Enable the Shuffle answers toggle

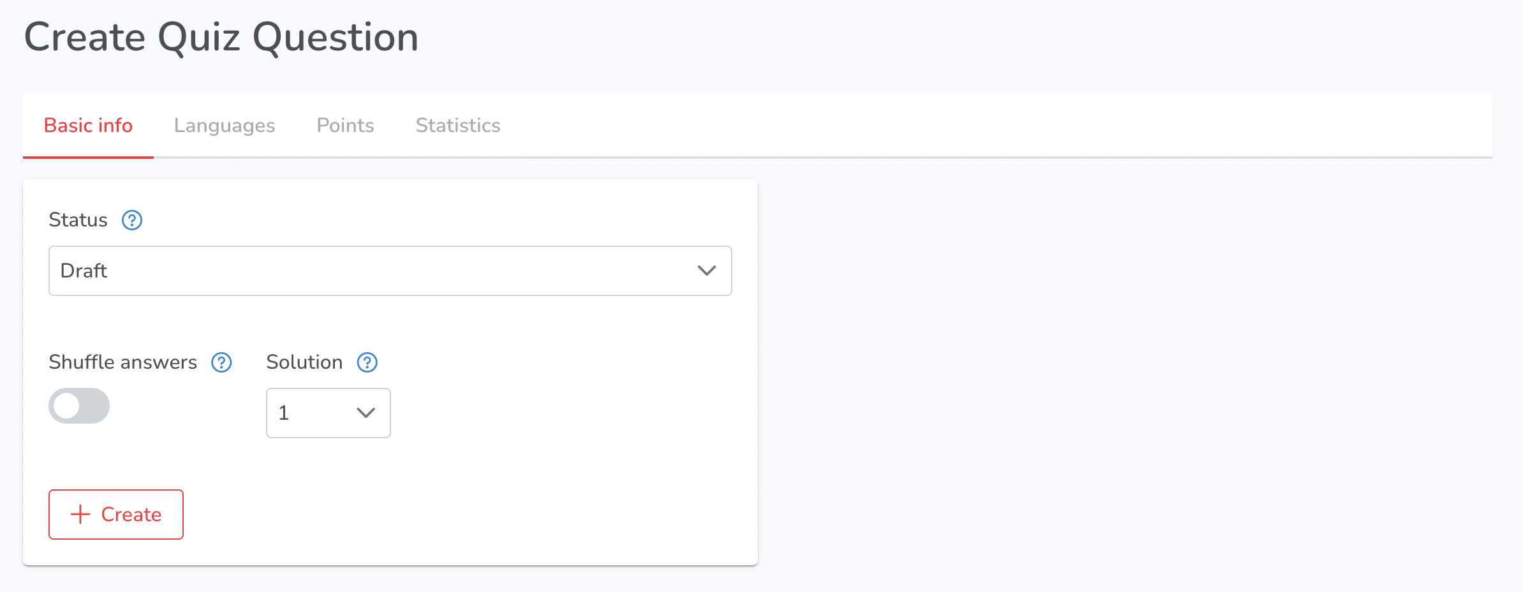[x=79, y=406]
